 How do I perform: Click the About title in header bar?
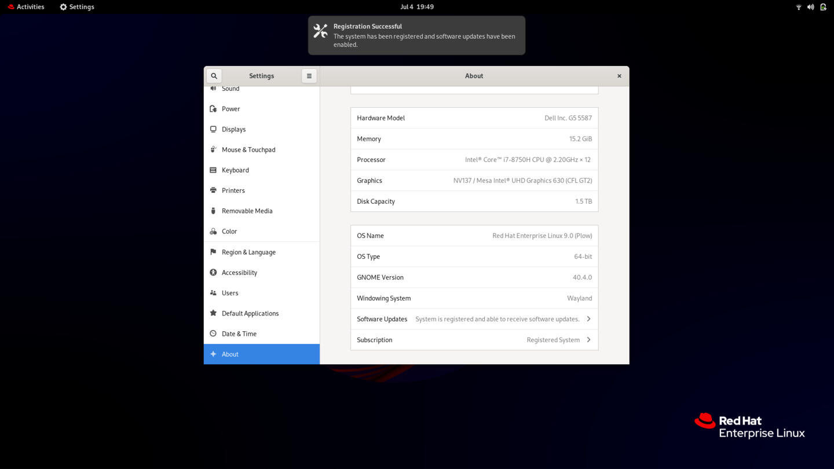point(474,76)
